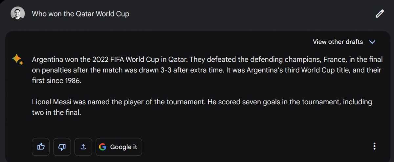Open the View other drafts label
This screenshot has height=162, width=394.
click(x=338, y=42)
